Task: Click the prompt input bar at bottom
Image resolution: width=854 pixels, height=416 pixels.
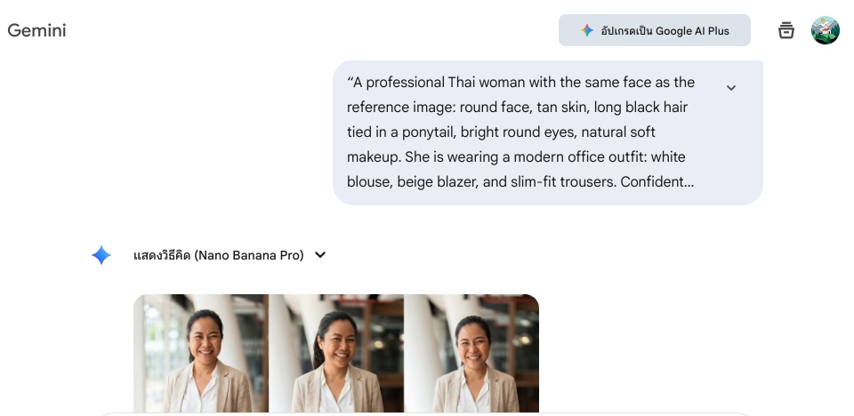Action: [x=427, y=413]
